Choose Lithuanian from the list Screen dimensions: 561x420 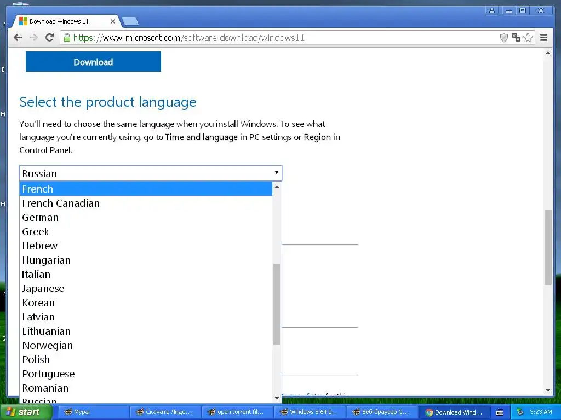point(146,331)
